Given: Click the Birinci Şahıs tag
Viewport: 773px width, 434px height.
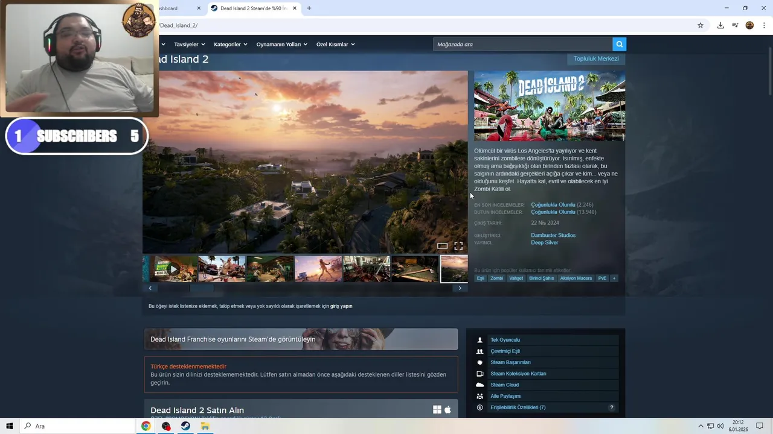Looking at the screenshot, I should pos(541,278).
